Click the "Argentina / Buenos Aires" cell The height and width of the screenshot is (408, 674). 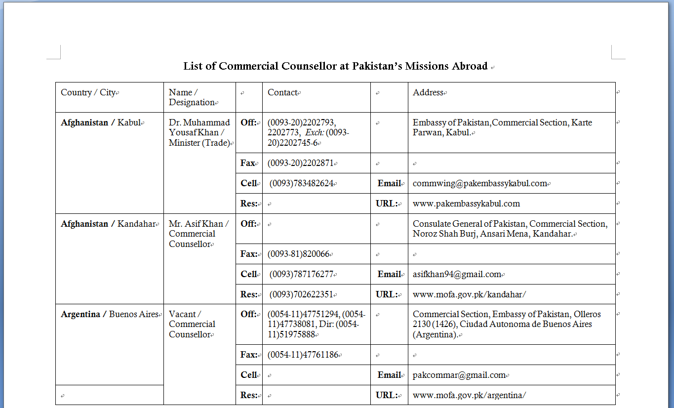click(109, 315)
